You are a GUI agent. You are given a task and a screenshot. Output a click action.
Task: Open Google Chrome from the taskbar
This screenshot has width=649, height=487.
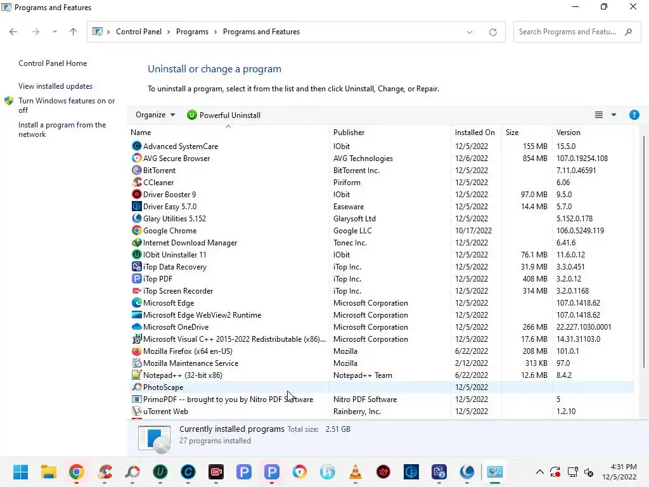click(x=77, y=472)
